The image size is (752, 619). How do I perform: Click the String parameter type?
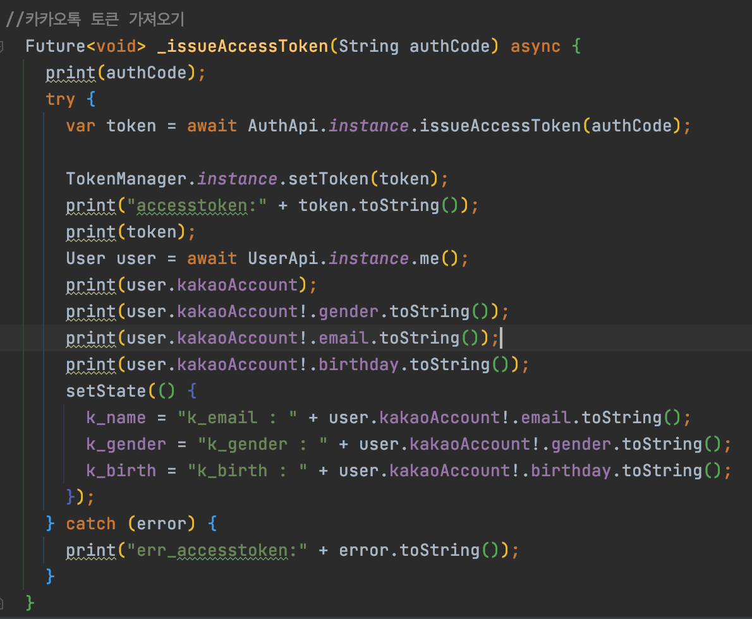(368, 46)
